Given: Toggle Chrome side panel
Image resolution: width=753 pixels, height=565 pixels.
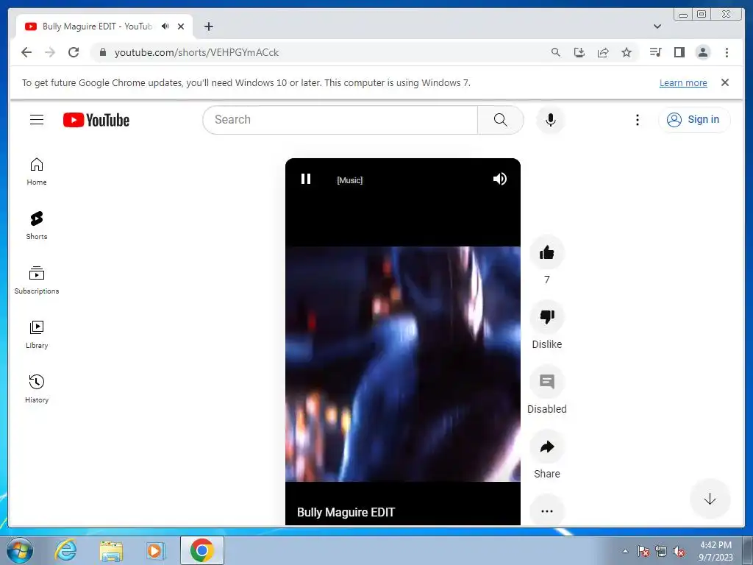Looking at the screenshot, I should tap(679, 52).
